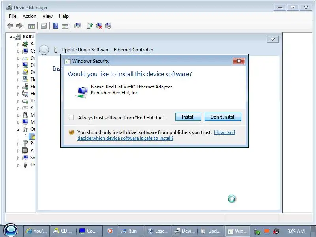Switch to Ease of Access taskbar button
Viewport: 316px width, 237px height.
point(158,231)
